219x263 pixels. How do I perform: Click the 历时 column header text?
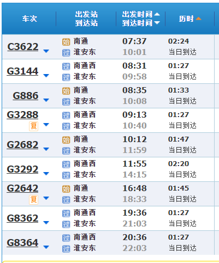click(186, 19)
